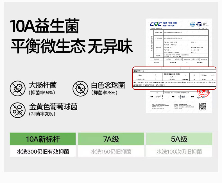Click the Candida albicans (白色念珠菌) icon
Viewport: 222px width, 183px height.
tap(80, 88)
